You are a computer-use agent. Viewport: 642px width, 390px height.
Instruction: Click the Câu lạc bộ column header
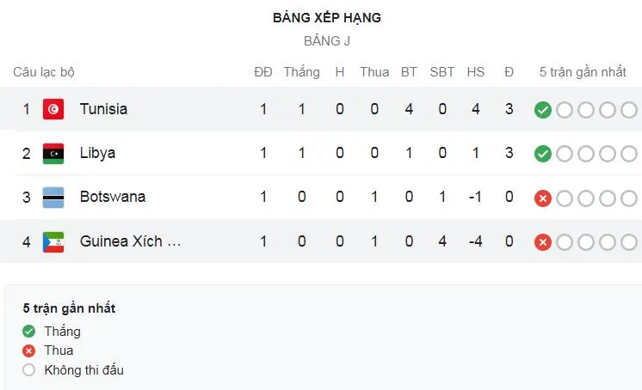44,72
